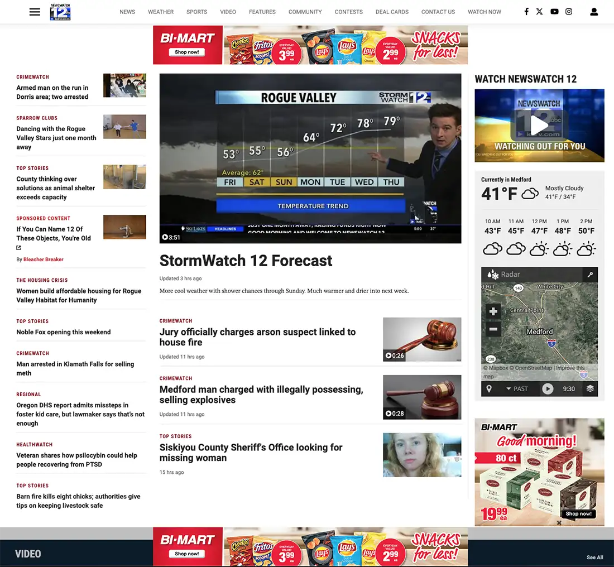Screen dimensions: 614x567
Task: Click the Radar precipitation type icon
Action: [493, 275]
